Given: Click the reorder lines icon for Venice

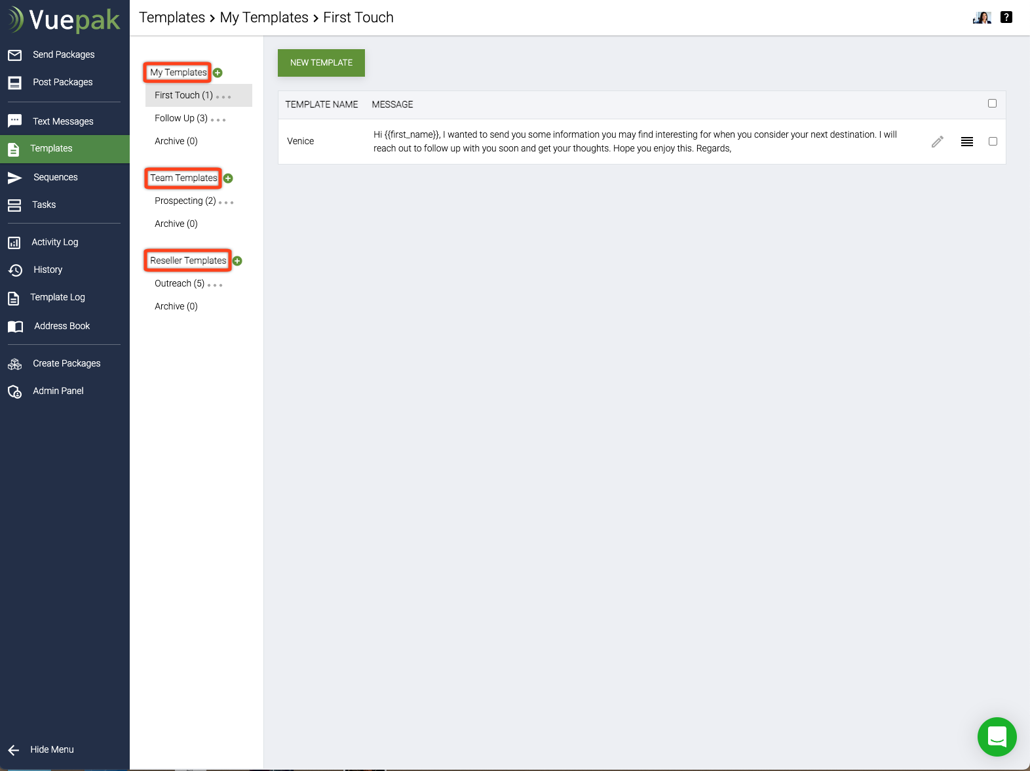Looking at the screenshot, I should point(967,142).
